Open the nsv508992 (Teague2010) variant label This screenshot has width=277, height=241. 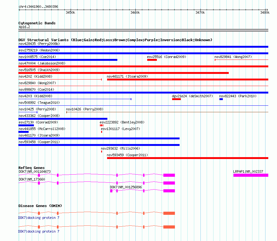click(x=39, y=103)
